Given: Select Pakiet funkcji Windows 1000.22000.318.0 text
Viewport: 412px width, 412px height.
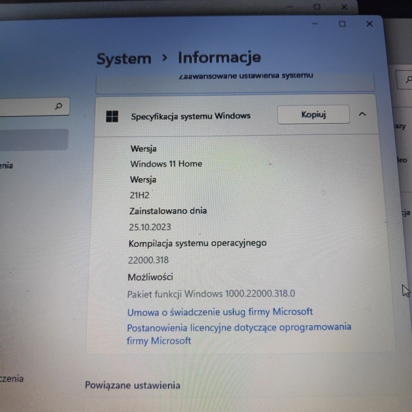Looking at the screenshot, I should (211, 294).
